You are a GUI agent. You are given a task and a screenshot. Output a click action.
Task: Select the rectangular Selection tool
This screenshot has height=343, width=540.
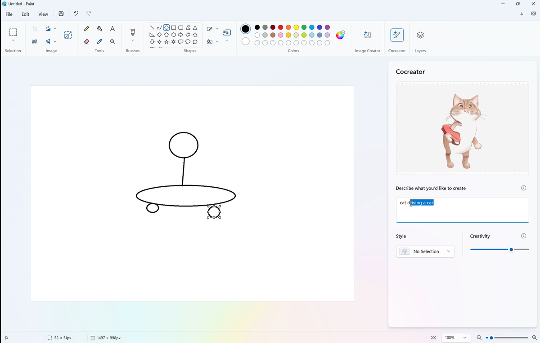(13, 32)
